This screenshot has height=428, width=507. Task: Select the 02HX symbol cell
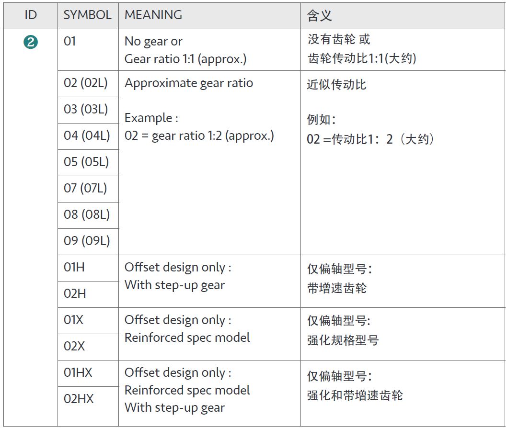[x=79, y=399]
